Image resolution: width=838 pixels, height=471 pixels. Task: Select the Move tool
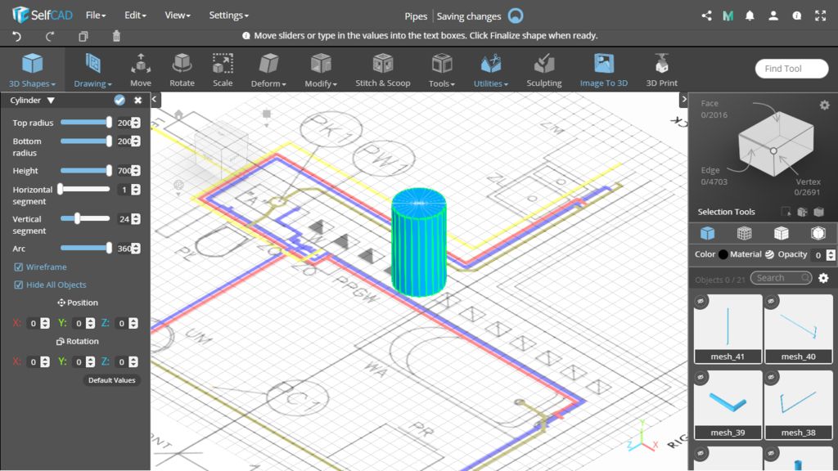141,70
